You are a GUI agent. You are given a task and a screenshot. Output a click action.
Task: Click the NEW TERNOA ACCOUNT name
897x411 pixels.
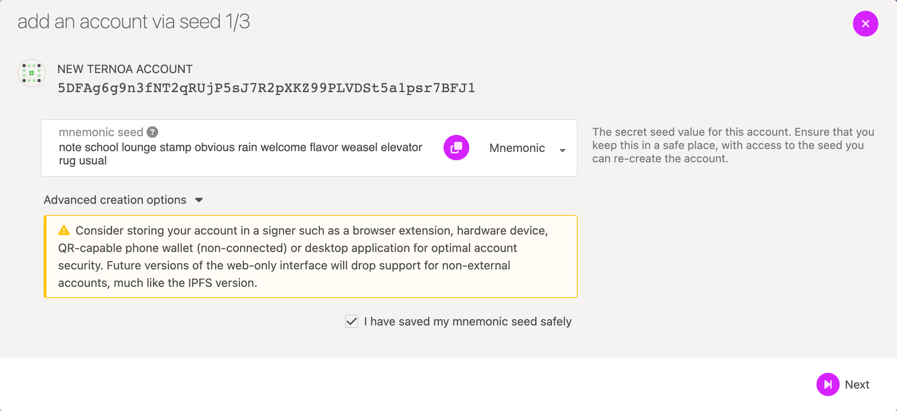(125, 69)
